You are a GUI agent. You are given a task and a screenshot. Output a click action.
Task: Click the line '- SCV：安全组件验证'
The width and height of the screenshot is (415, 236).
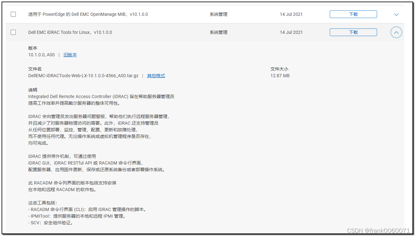(51, 223)
